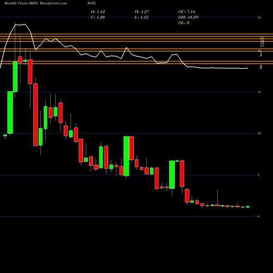Viewport: 273px width, 273px height.
Task: Click the close value 'C: 1.20'
Action: click(x=98, y=17)
